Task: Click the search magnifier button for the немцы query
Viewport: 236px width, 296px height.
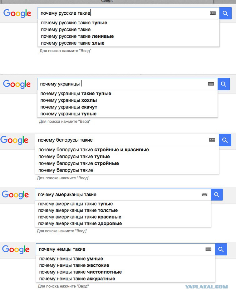Action: [221, 249]
